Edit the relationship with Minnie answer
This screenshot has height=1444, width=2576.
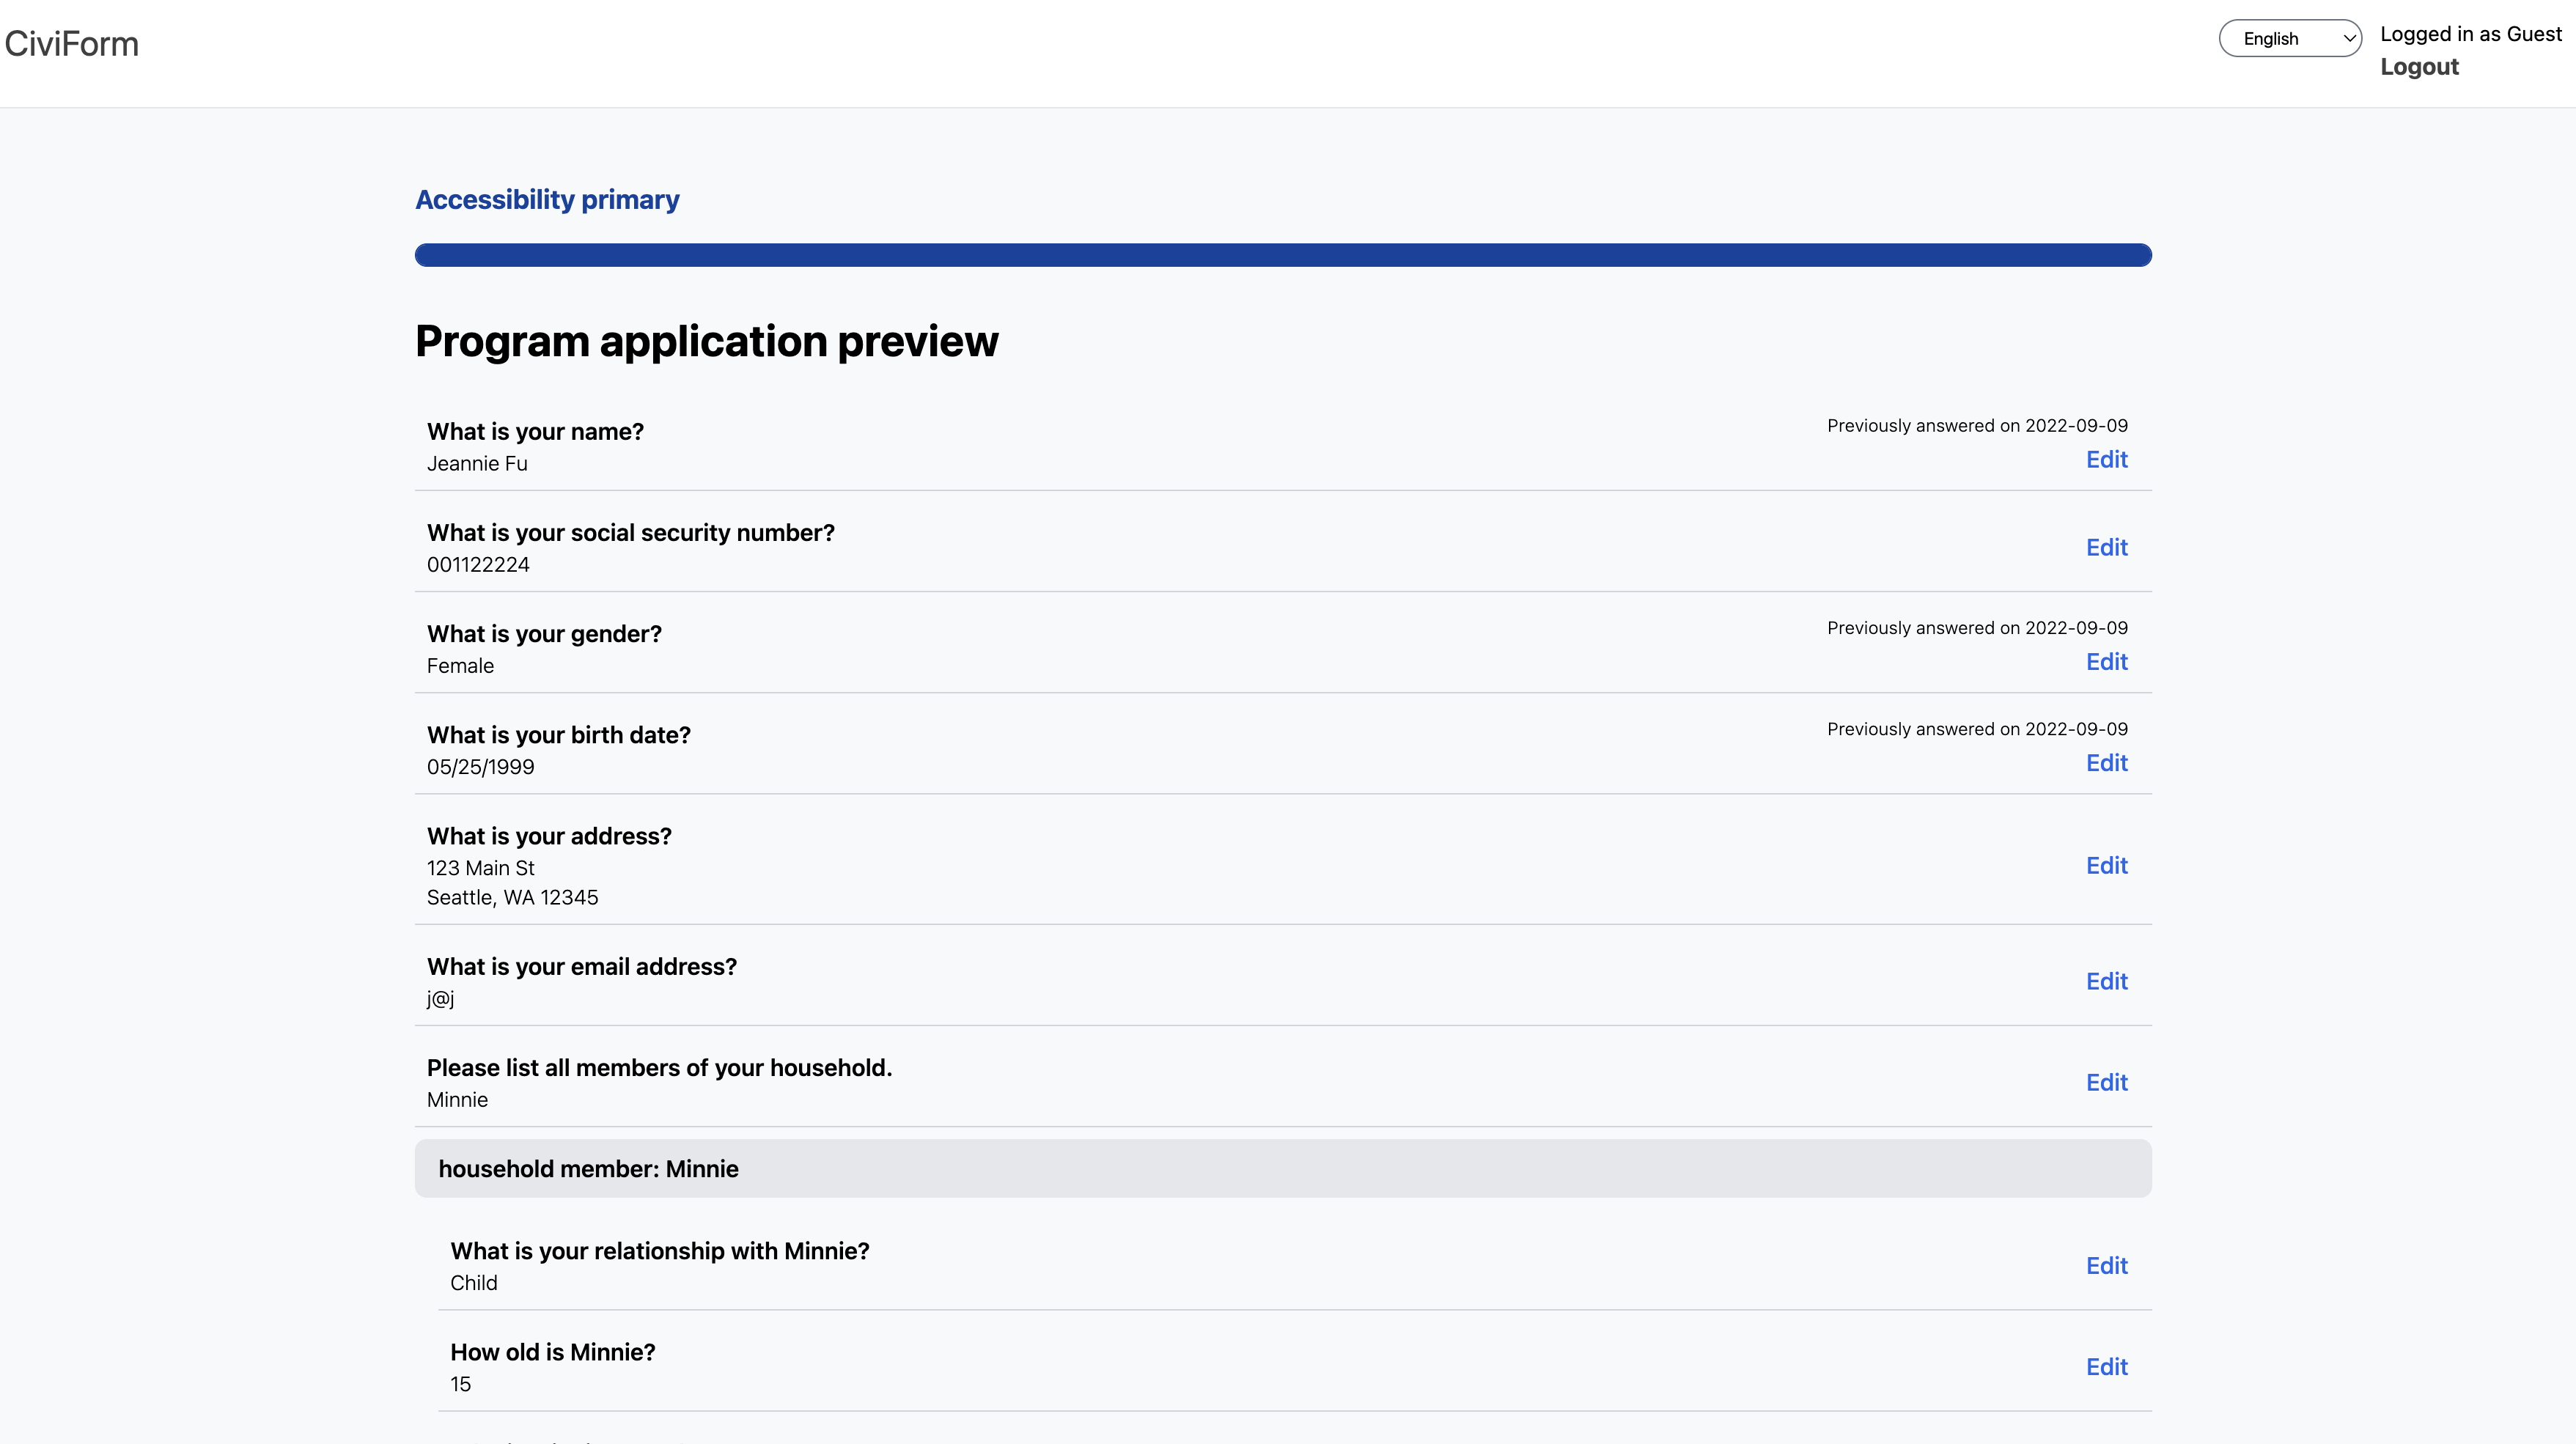coord(2107,1265)
